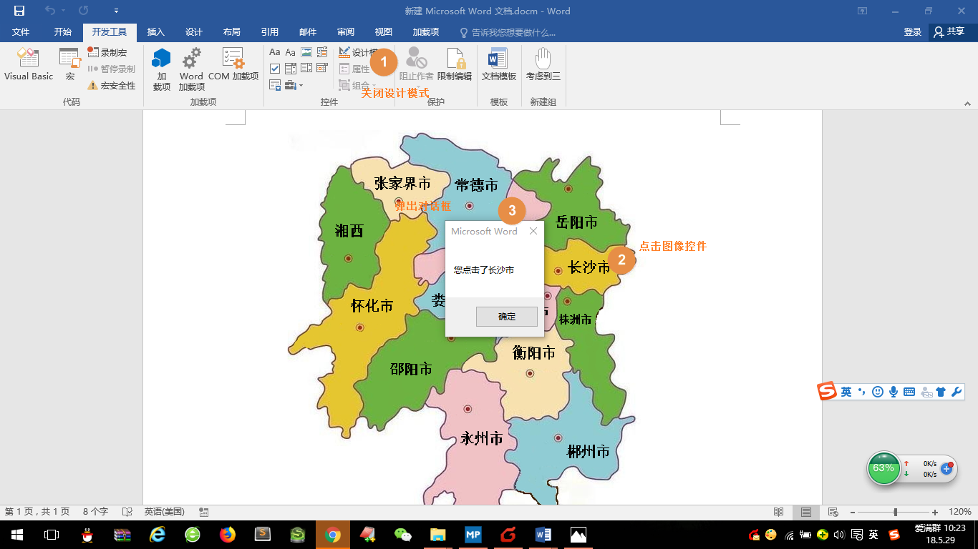
Task: Open COM Add-ins (COM 加载项) dialog
Action: (233, 64)
